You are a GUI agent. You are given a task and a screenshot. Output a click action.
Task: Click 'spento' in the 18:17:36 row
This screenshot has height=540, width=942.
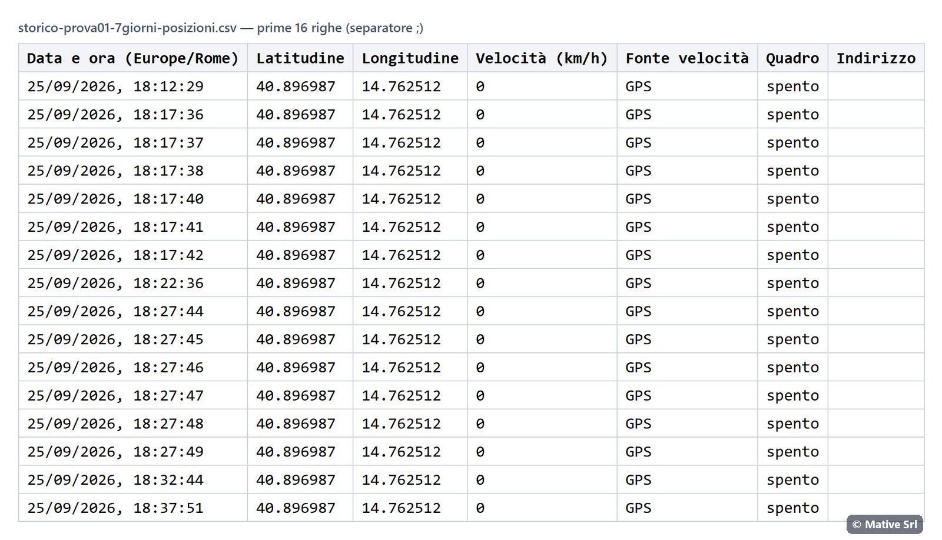click(792, 115)
